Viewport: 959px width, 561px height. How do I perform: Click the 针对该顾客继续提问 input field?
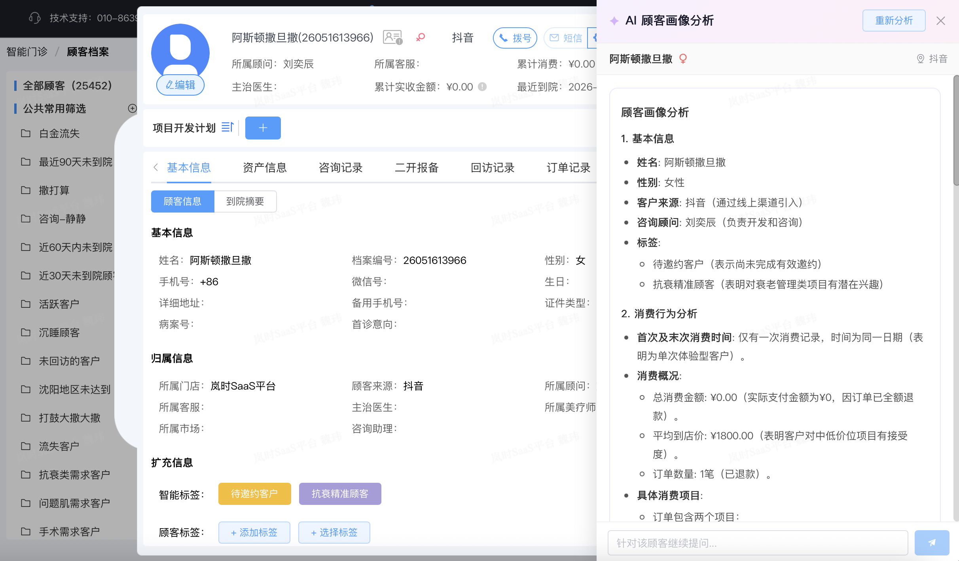(758, 543)
